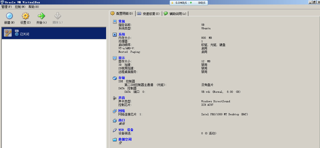Restore the VirtualBox window size

(x=314, y=2)
